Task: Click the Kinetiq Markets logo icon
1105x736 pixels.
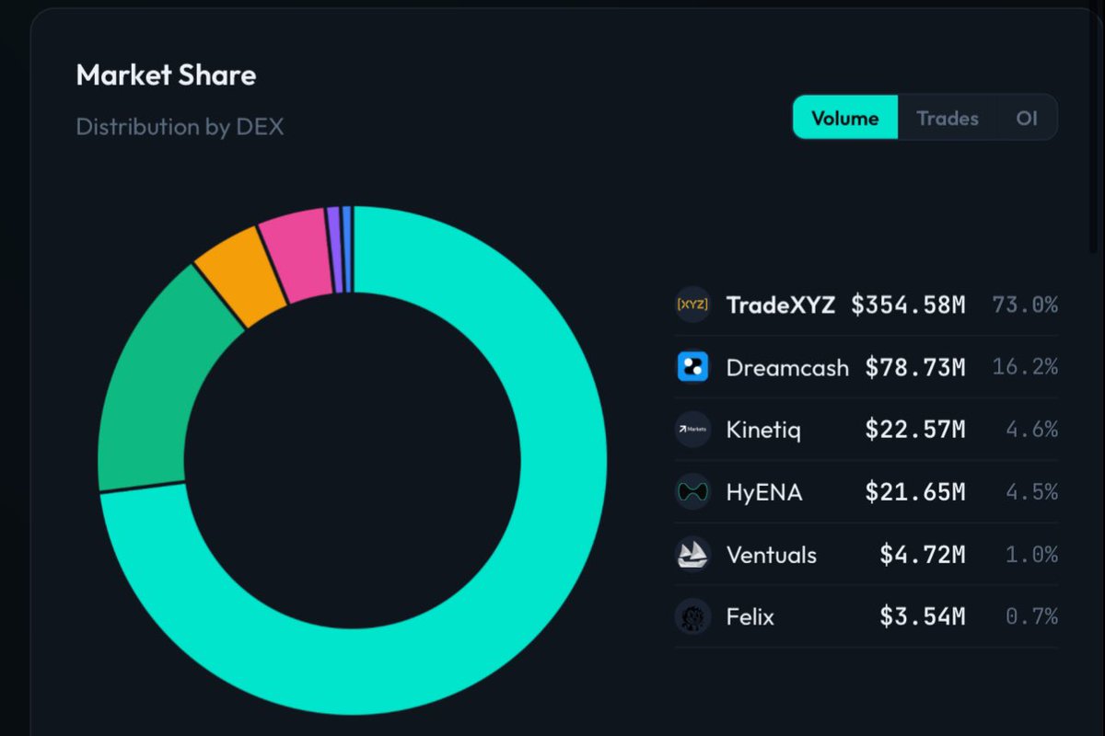Action: (692, 430)
